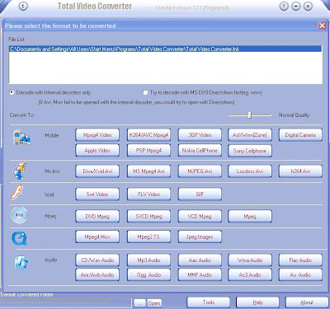Convert to MS Mpeg4 Avi
Image resolution: width=330 pixels, height=309 pixels.
click(x=148, y=171)
